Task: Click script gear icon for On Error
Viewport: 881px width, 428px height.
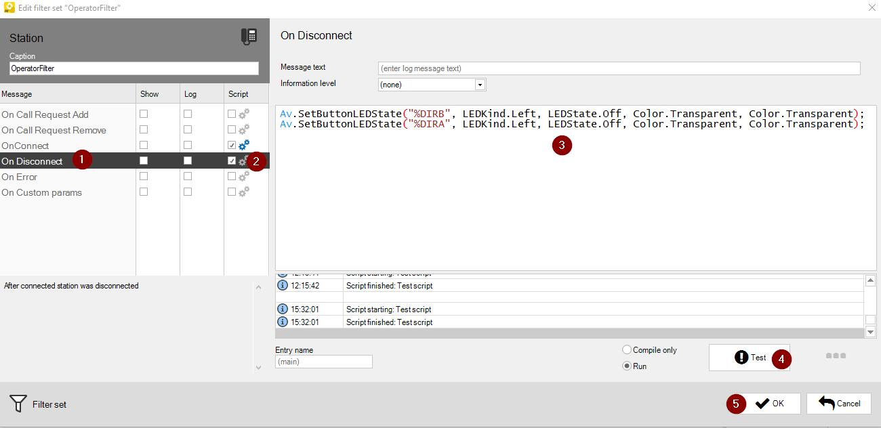Action: point(244,177)
